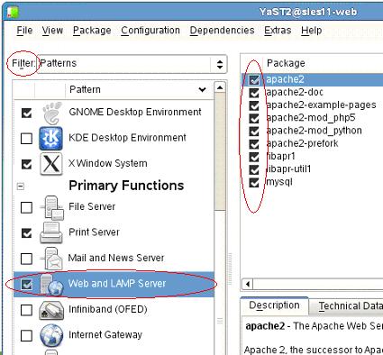Toggle the Print Server checkbox
The image size is (383, 355).
[x=26, y=232]
